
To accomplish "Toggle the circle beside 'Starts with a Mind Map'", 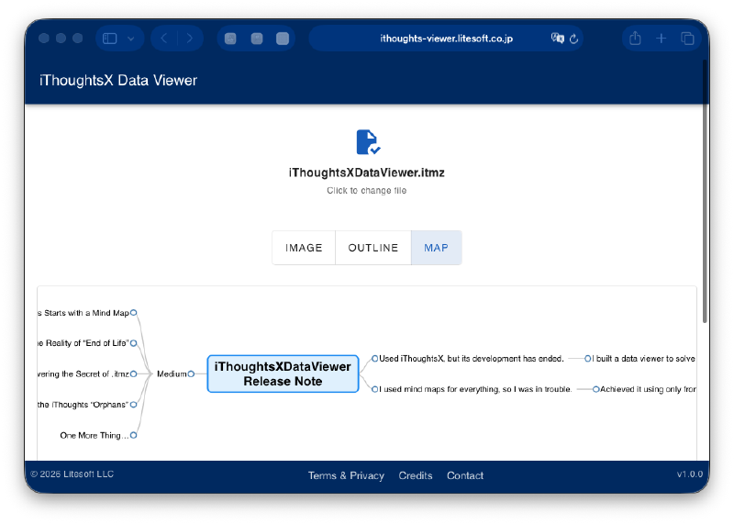I will click(x=133, y=312).
